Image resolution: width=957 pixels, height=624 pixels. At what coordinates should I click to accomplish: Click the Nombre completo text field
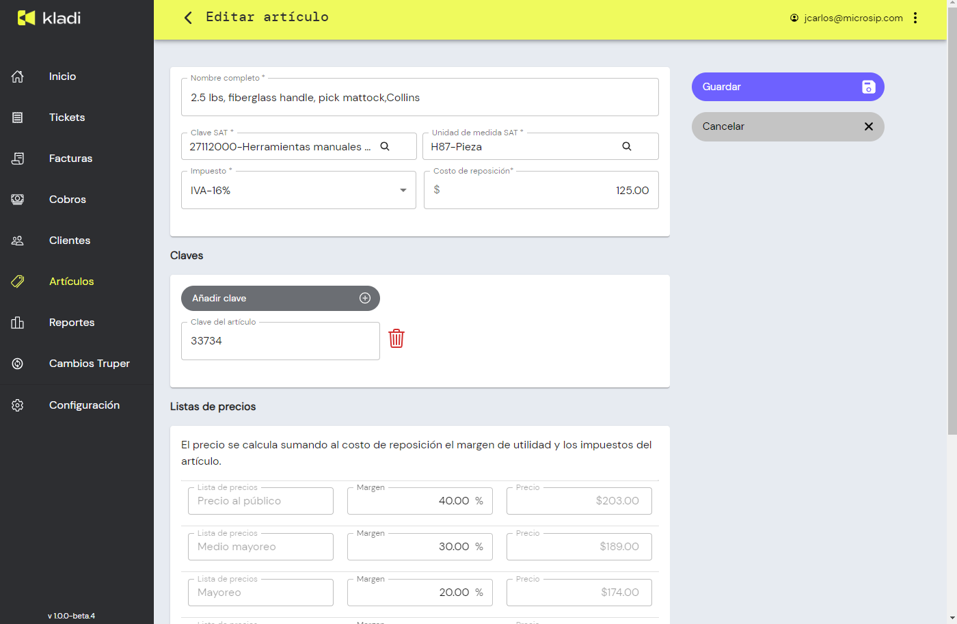[x=420, y=98]
